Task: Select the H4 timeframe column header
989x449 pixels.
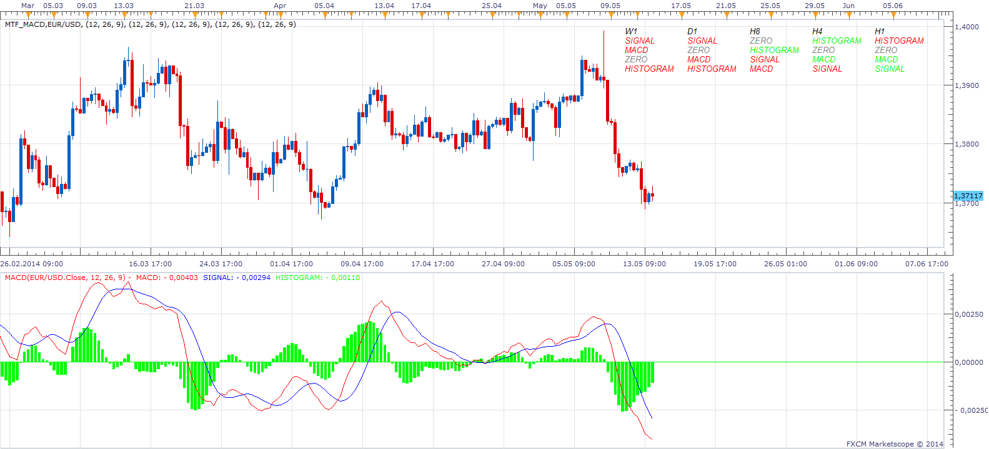Action: pyautogui.click(x=817, y=31)
